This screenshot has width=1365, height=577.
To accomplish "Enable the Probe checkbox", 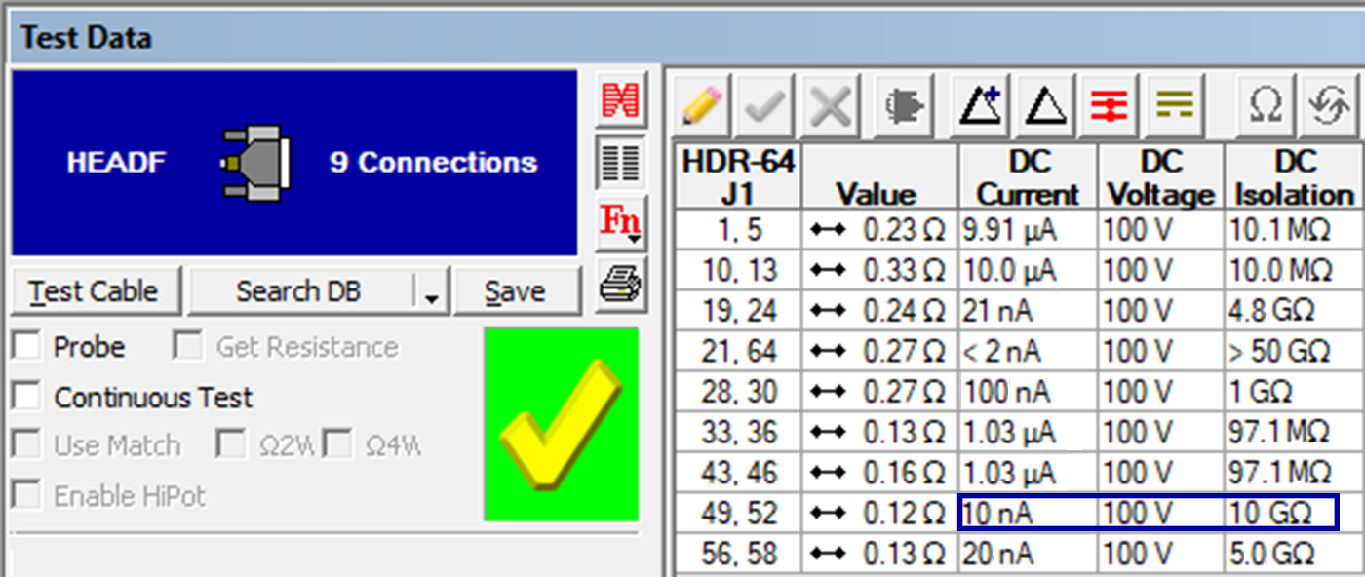I will [x=24, y=347].
